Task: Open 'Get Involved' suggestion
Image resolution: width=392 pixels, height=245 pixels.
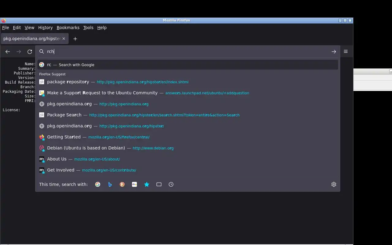Action: [x=188, y=170]
